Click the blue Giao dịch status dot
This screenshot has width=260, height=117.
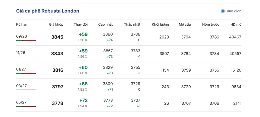click(x=223, y=11)
